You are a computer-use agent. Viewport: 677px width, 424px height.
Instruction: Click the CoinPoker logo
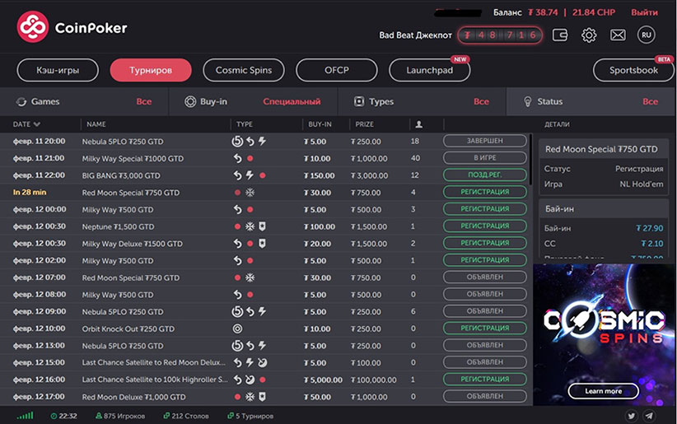pos(72,27)
